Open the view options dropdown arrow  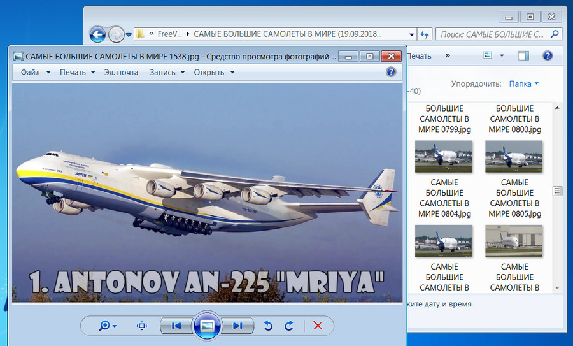tap(502, 55)
